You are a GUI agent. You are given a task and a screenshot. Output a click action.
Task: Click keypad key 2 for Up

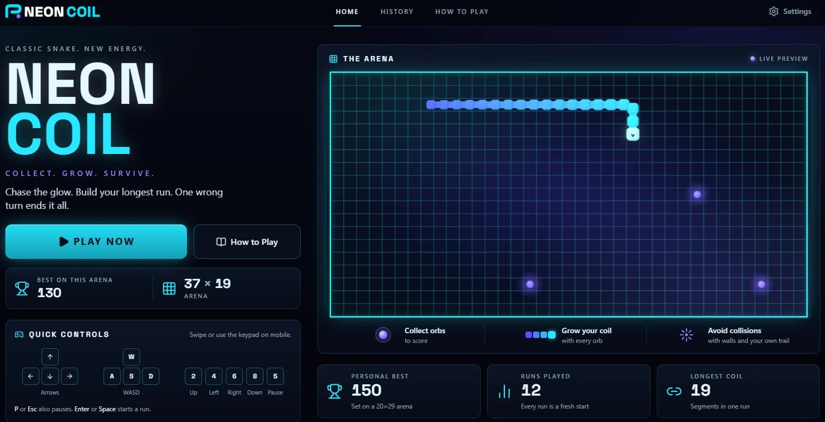click(193, 376)
